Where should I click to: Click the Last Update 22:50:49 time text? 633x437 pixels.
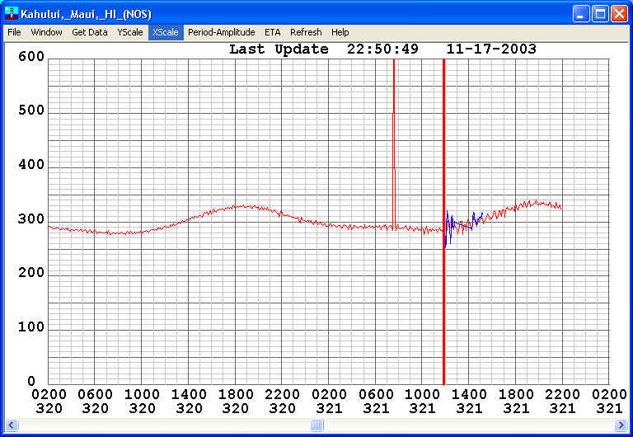[324, 49]
